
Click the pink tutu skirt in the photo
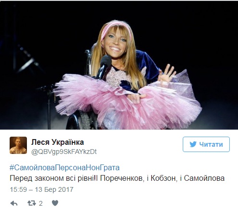(x=126, y=101)
